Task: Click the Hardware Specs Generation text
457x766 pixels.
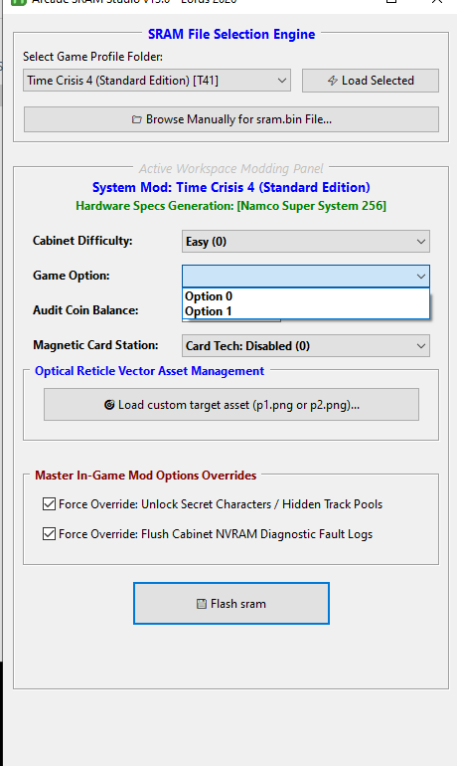Action: 231,206
